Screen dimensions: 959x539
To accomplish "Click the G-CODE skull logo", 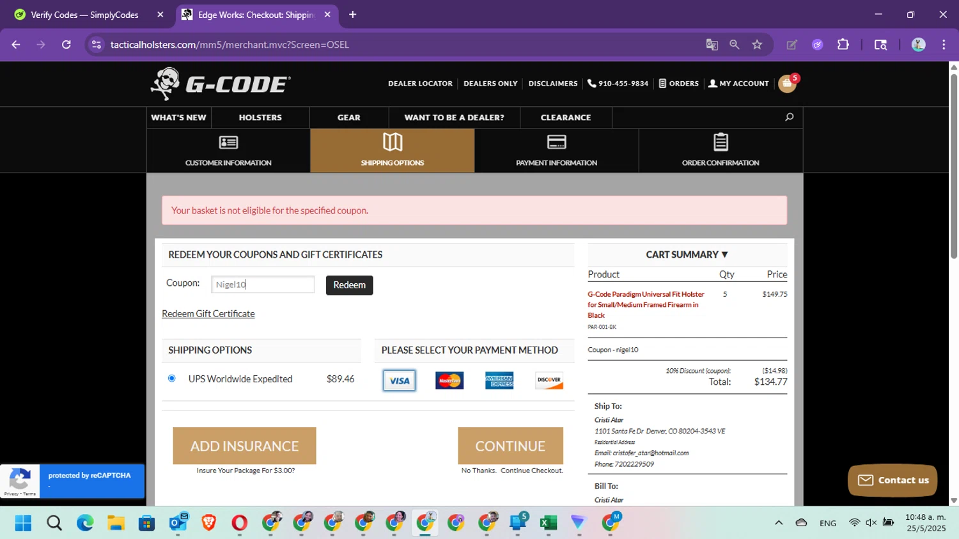I will (220, 84).
